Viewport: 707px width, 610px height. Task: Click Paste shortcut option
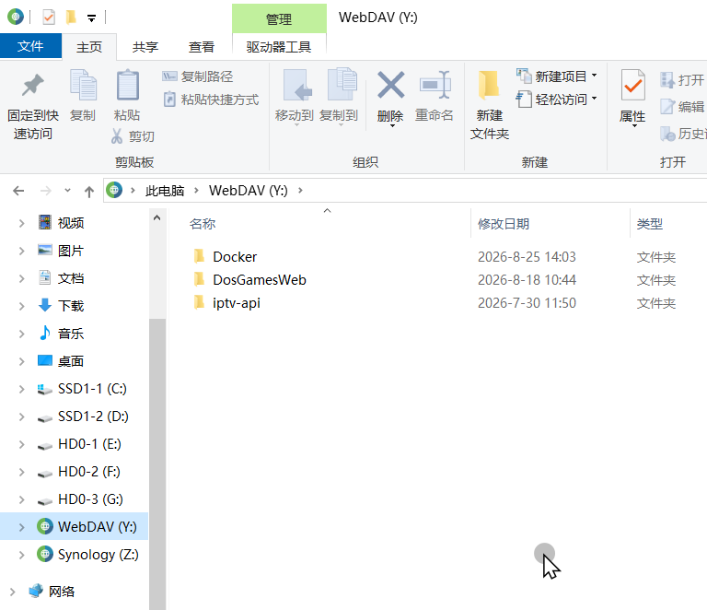pos(211,100)
